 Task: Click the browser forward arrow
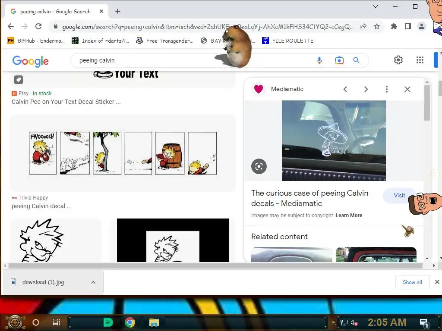click(25, 26)
